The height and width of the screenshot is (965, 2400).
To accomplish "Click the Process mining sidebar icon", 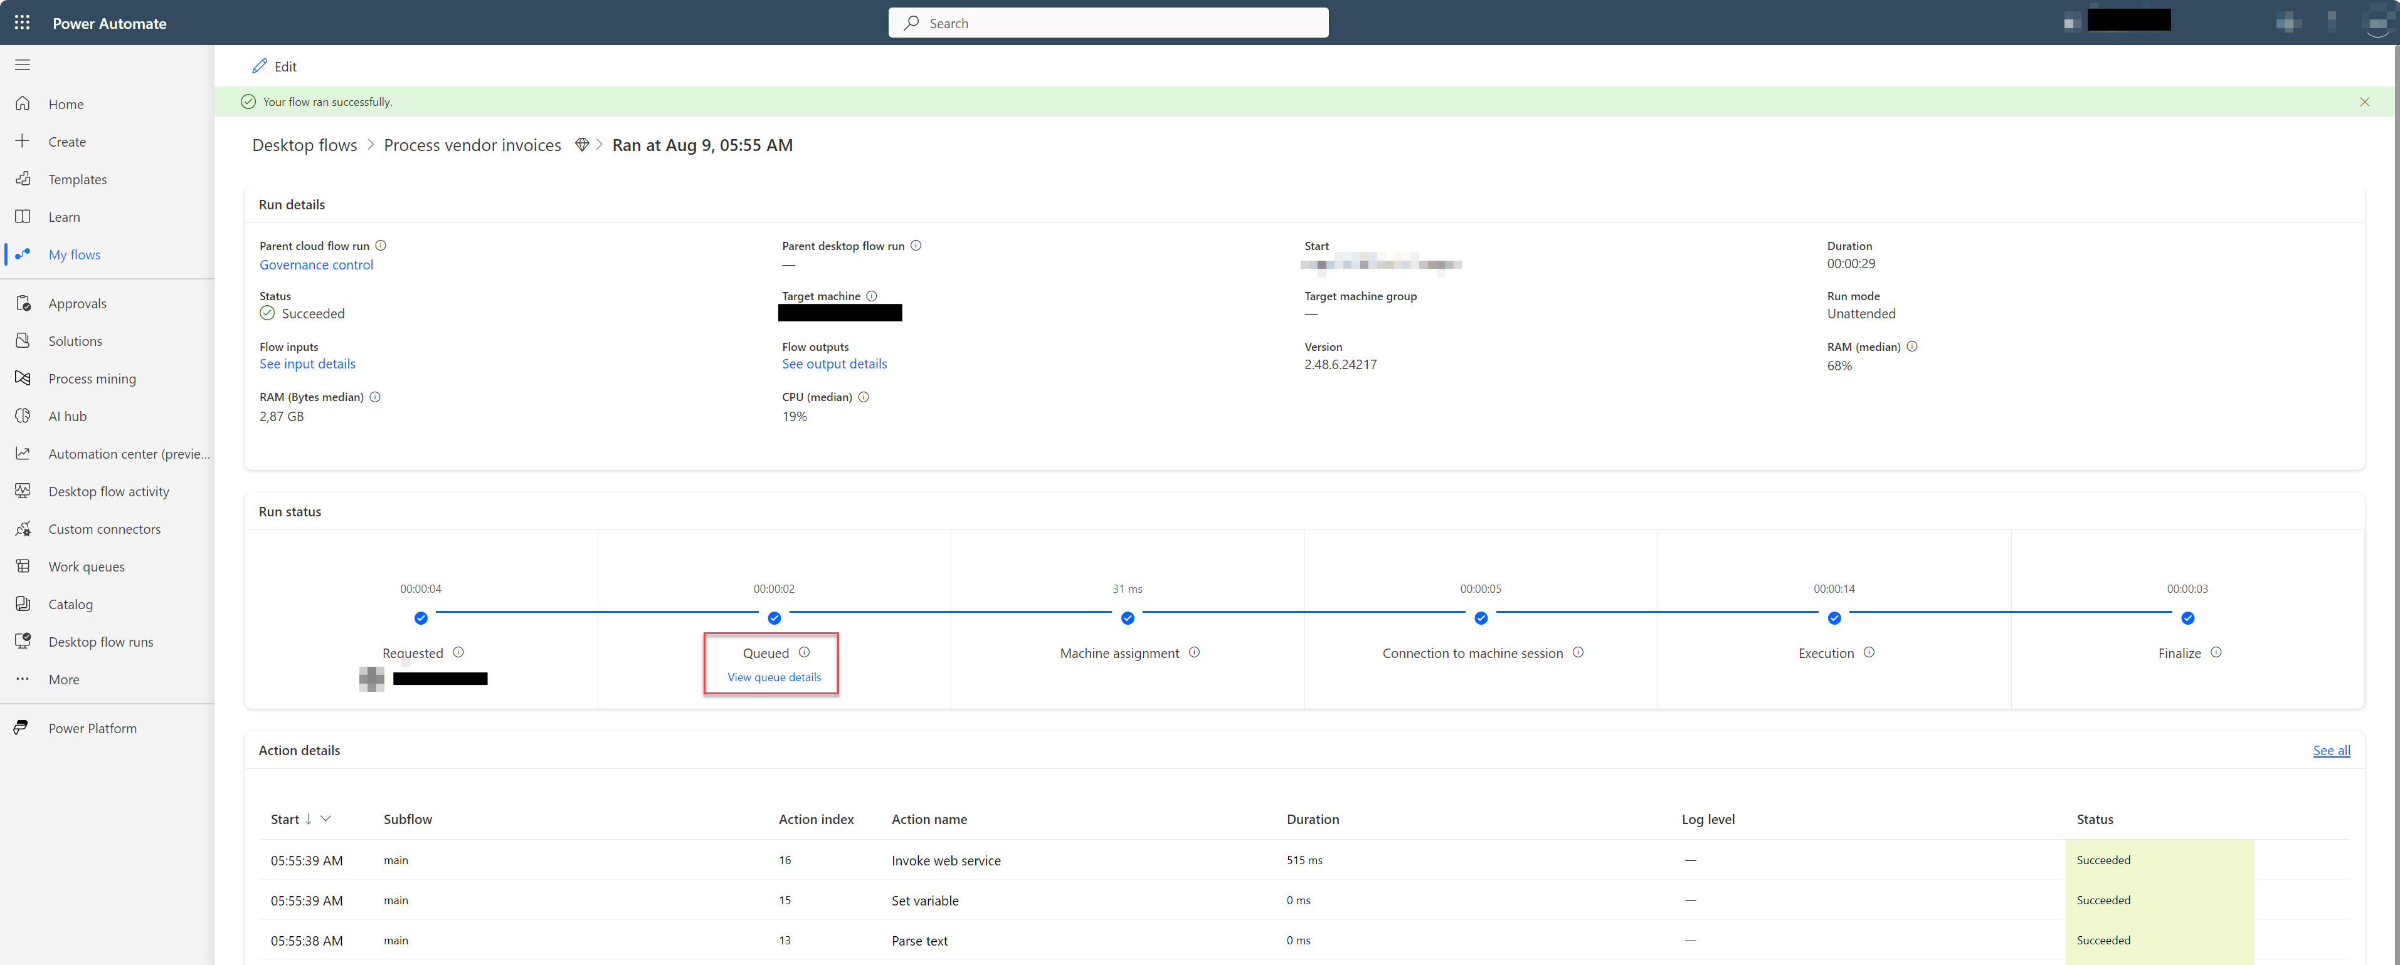I will coord(24,378).
